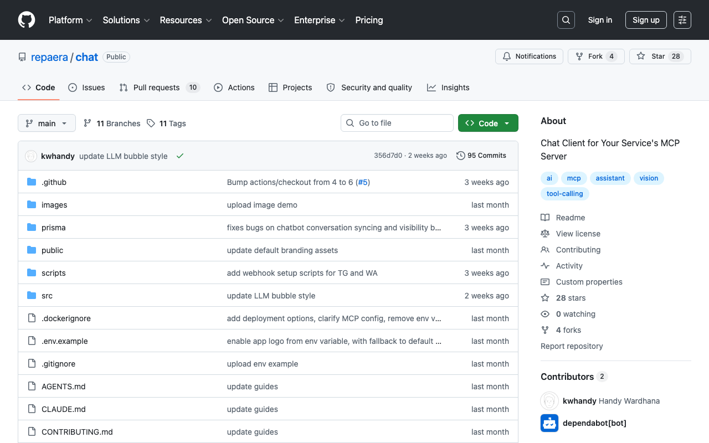Open the GitHub homepage logo
709x443 pixels.
tap(27, 20)
